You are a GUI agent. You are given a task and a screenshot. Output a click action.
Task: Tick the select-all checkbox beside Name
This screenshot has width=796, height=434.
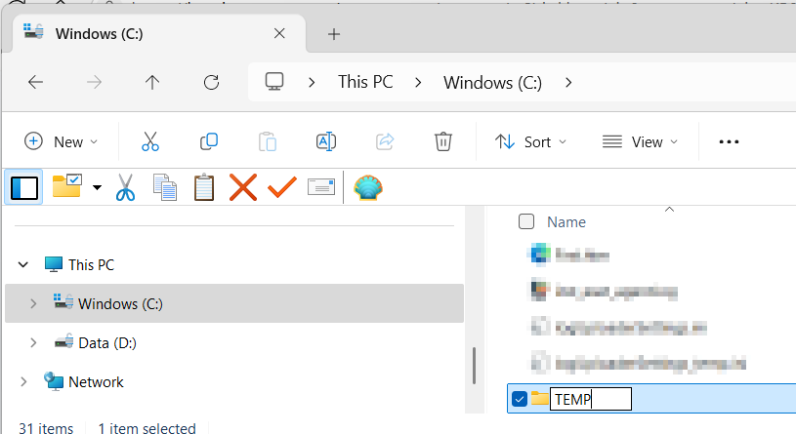click(526, 221)
